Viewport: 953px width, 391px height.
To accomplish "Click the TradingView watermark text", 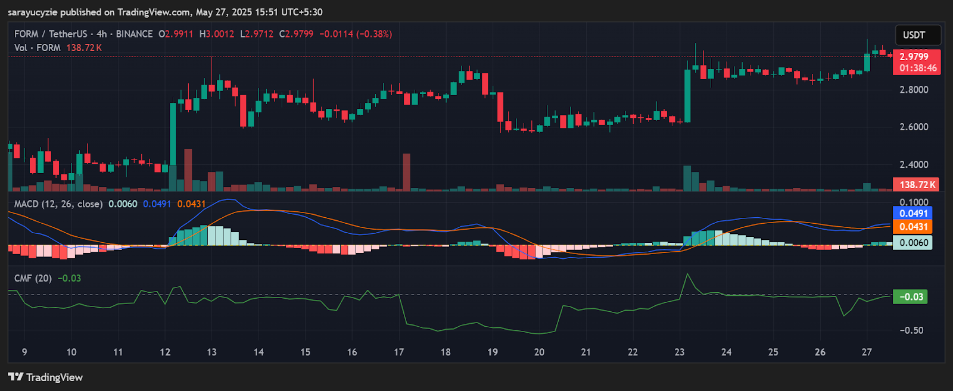I will coord(54,377).
